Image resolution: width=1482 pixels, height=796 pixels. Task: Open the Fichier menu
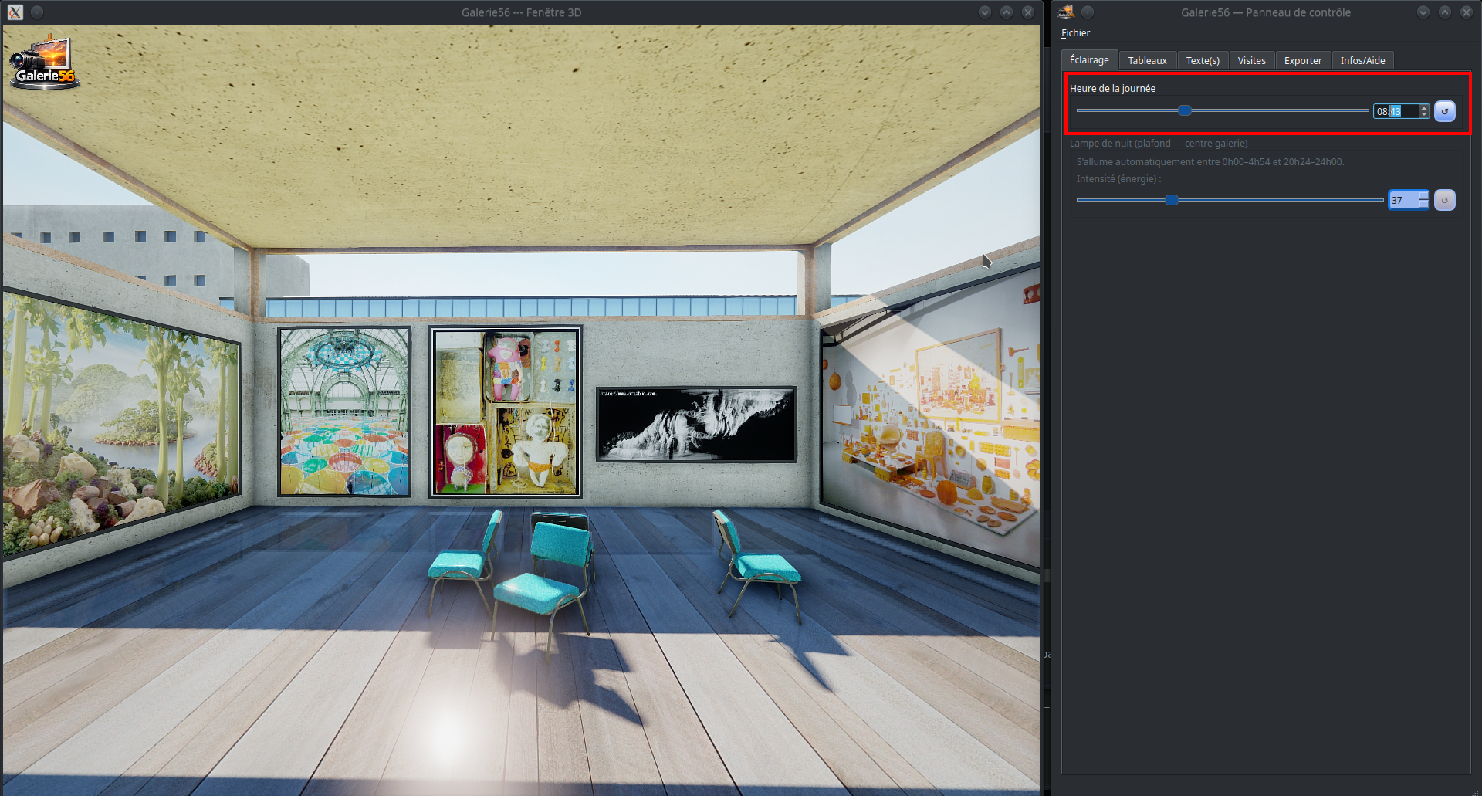pos(1075,33)
